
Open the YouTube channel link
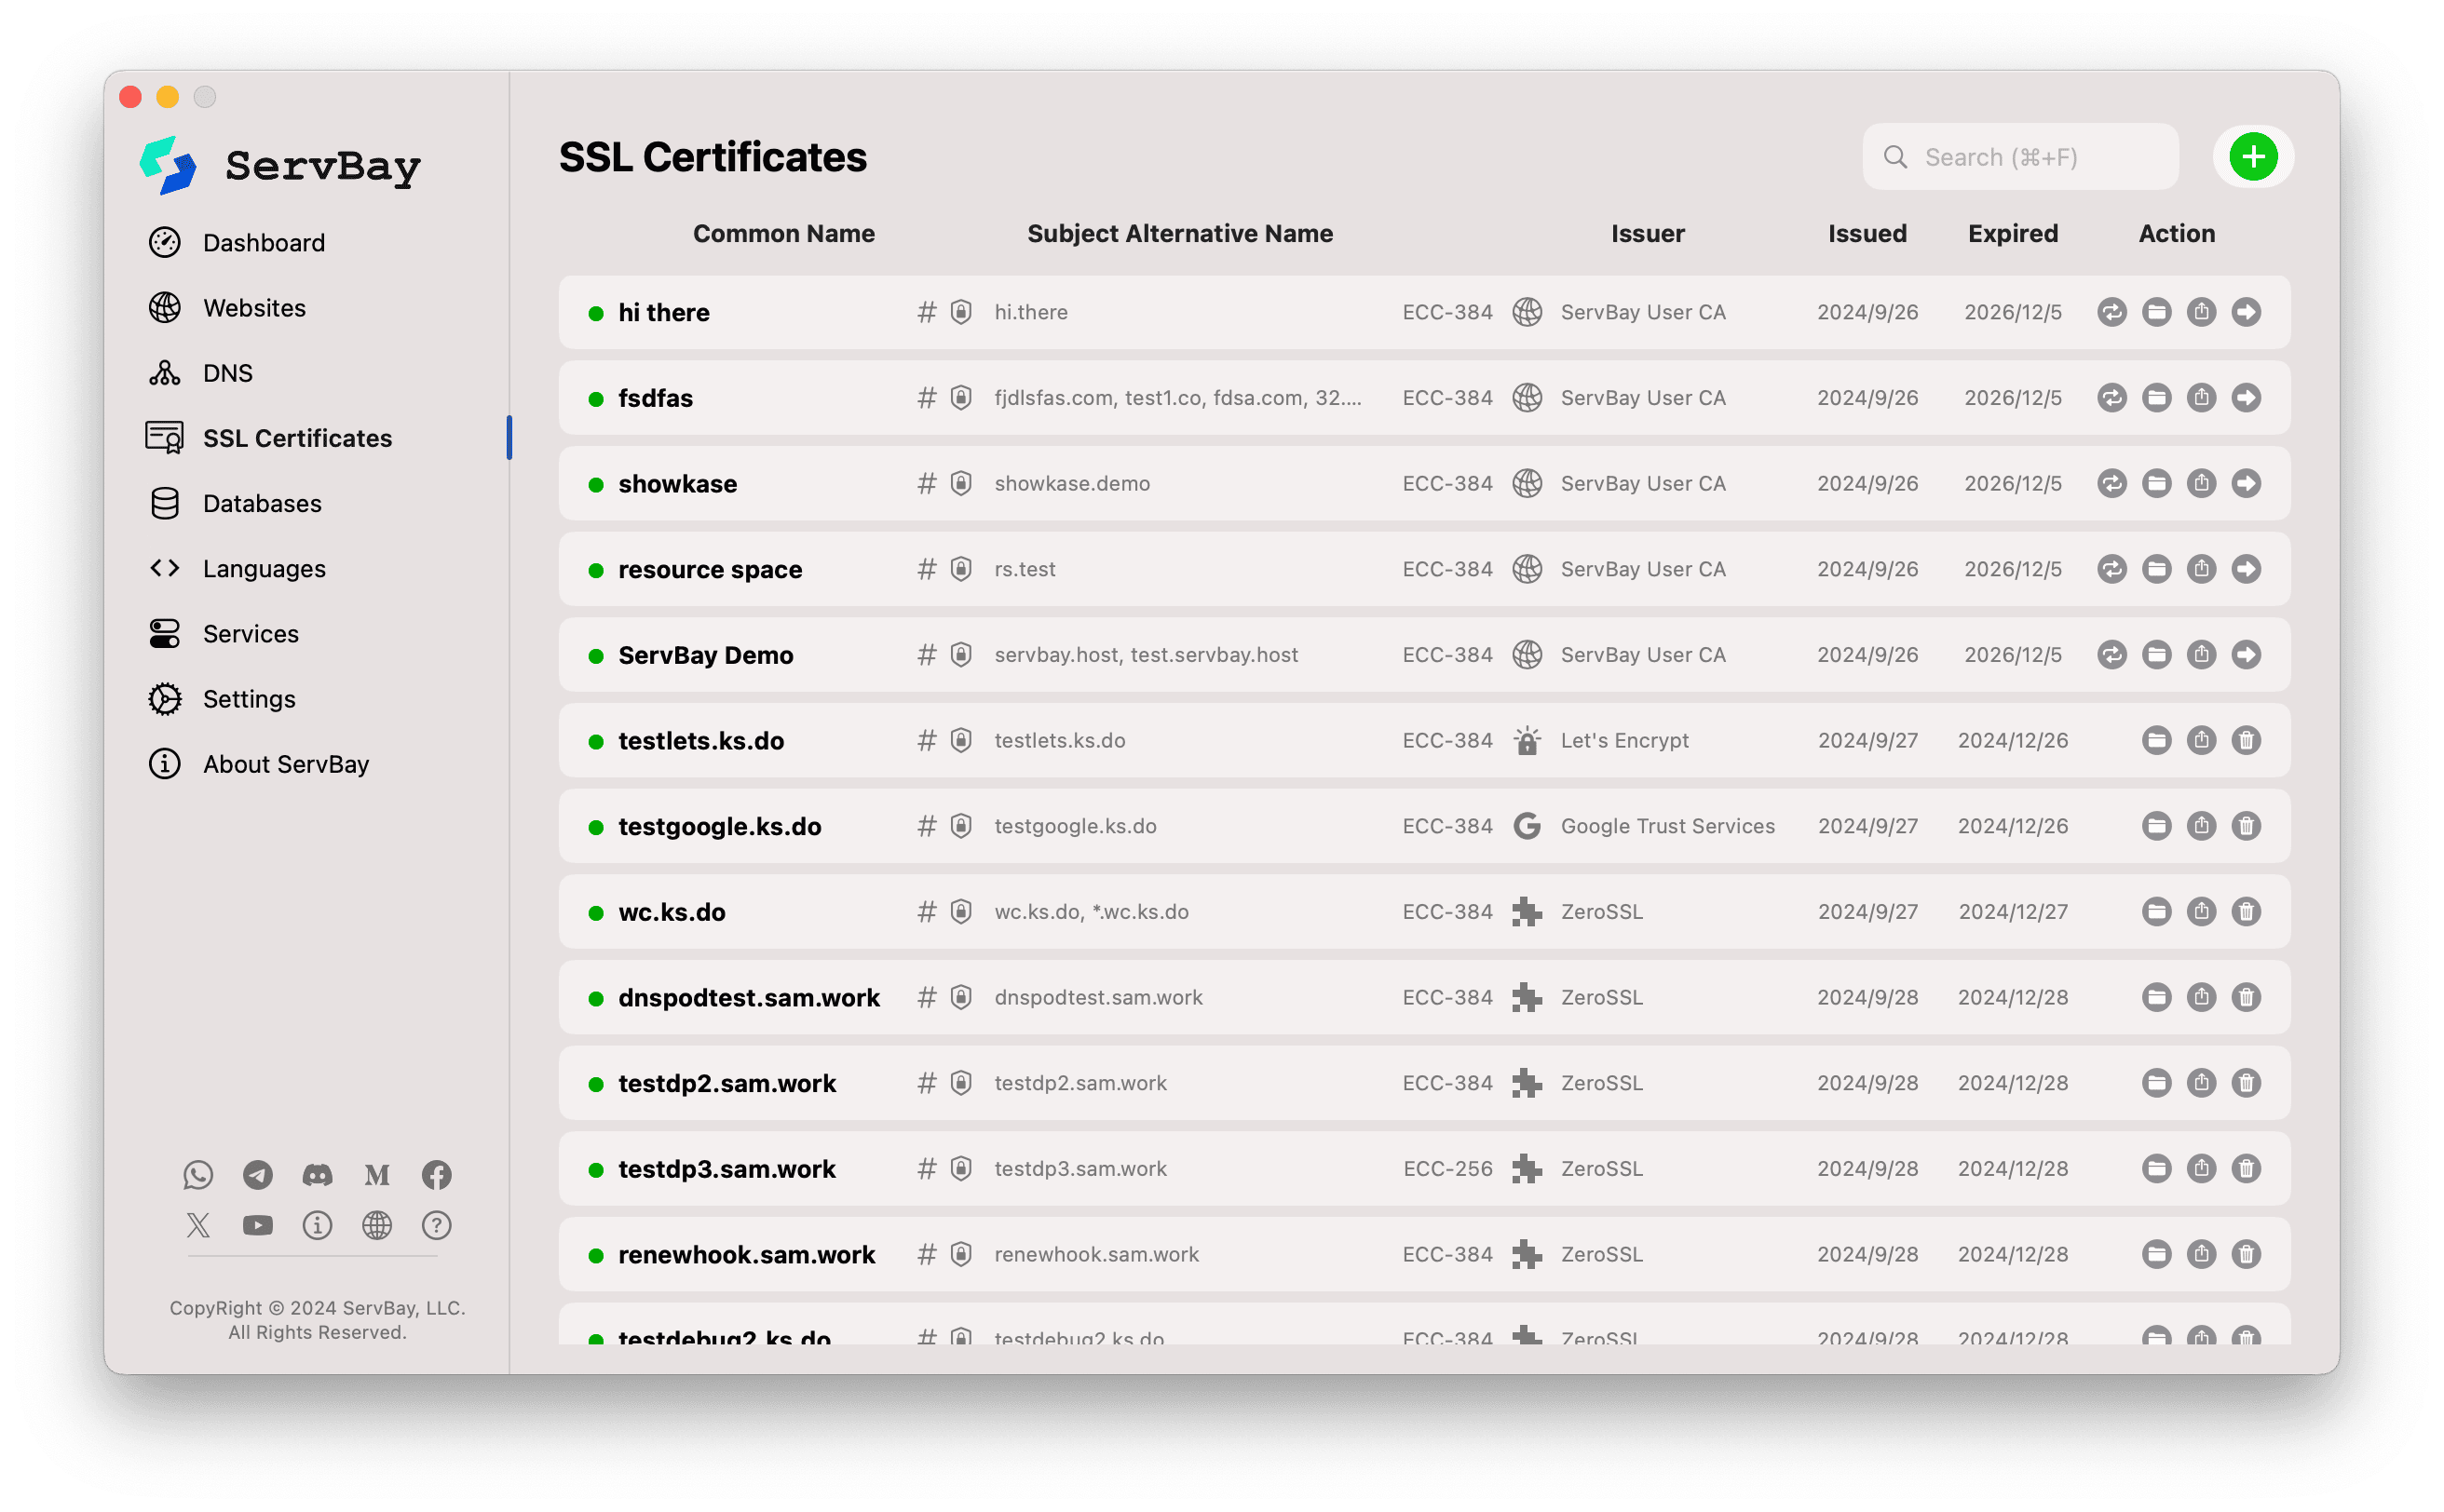click(x=257, y=1224)
